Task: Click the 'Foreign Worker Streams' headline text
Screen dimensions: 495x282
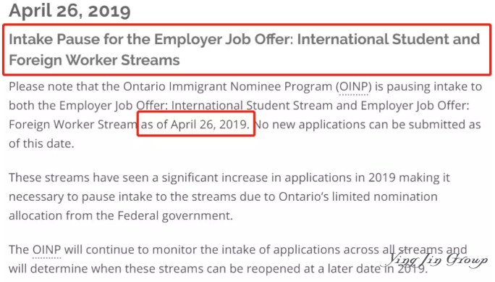Action: click(94, 60)
